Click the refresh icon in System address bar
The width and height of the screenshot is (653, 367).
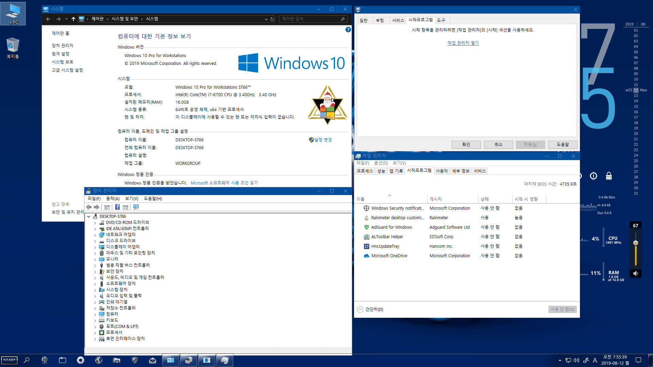pyautogui.click(x=272, y=19)
